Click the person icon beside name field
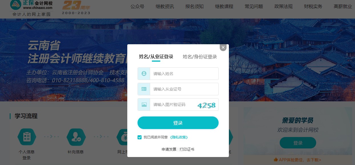This screenshot has height=165, width=355. coord(144,74)
